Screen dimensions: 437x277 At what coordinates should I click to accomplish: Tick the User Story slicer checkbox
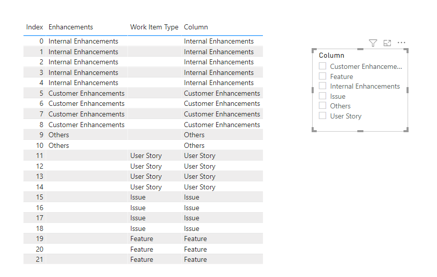(x=322, y=115)
